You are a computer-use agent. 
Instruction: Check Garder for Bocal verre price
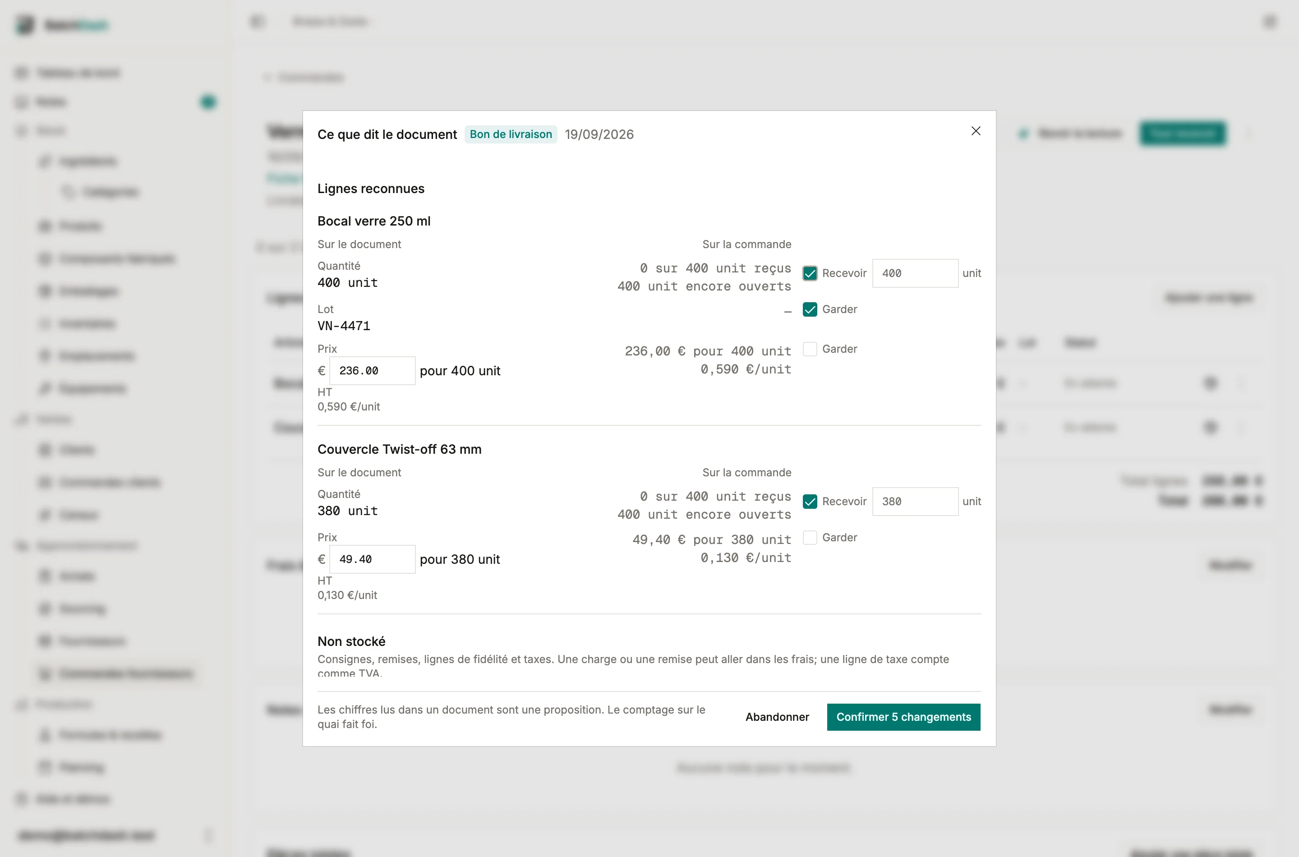point(810,349)
